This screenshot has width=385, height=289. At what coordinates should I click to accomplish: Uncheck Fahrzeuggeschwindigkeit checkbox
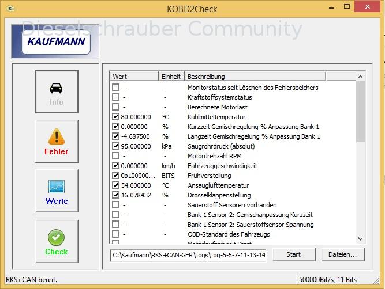tap(115, 166)
